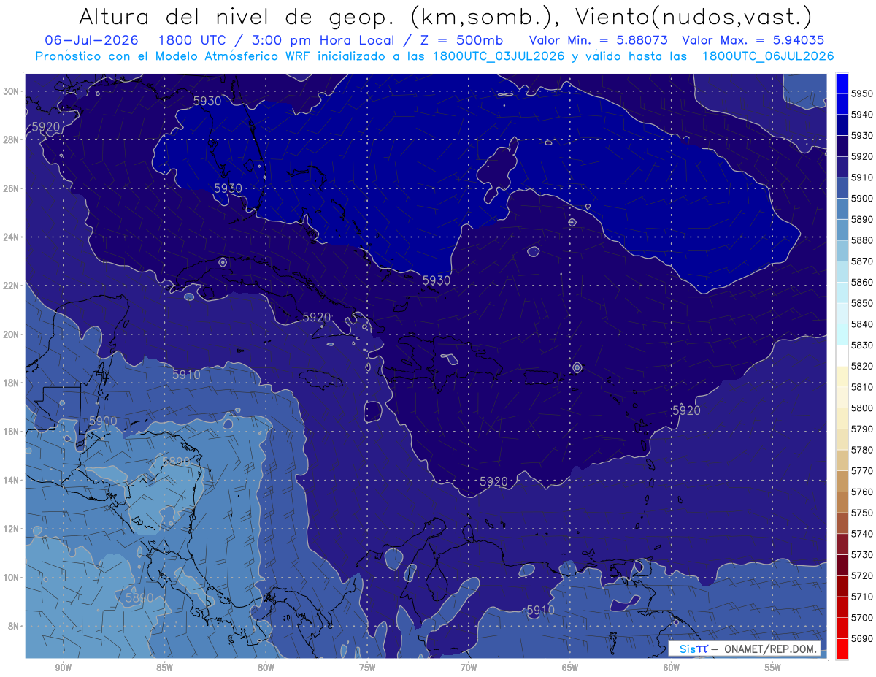Click the 5740 legend label

862,534
